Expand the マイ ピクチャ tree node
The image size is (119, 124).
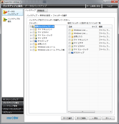[31, 33]
